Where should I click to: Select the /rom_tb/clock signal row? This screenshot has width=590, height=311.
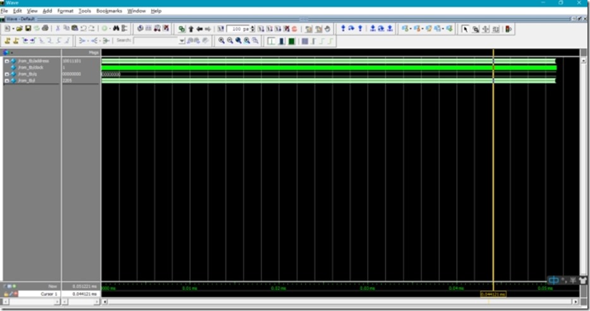(x=31, y=67)
